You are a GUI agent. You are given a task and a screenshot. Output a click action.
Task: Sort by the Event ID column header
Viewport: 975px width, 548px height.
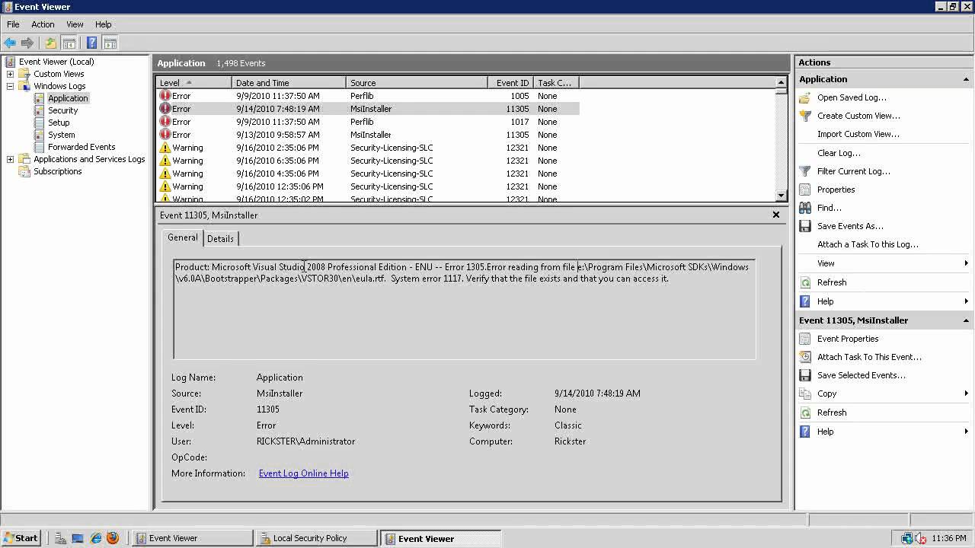tap(510, 82)
